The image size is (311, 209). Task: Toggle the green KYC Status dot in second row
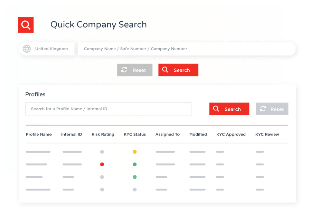tap(135, 164)
